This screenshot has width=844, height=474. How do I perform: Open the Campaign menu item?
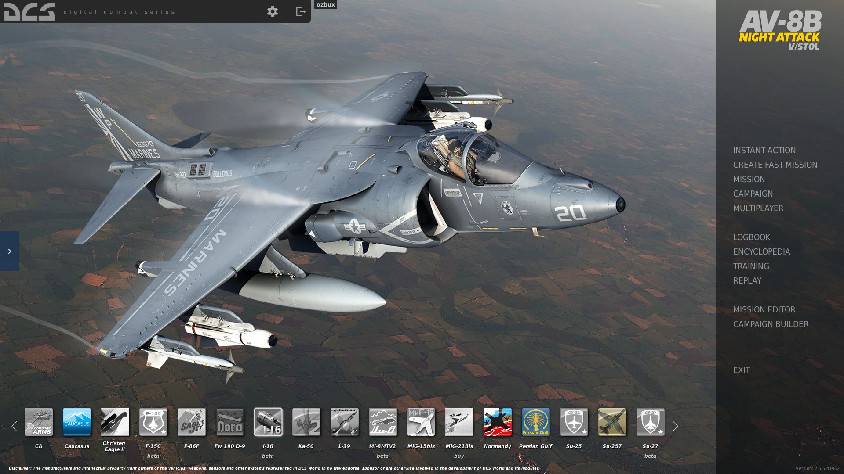753,194
